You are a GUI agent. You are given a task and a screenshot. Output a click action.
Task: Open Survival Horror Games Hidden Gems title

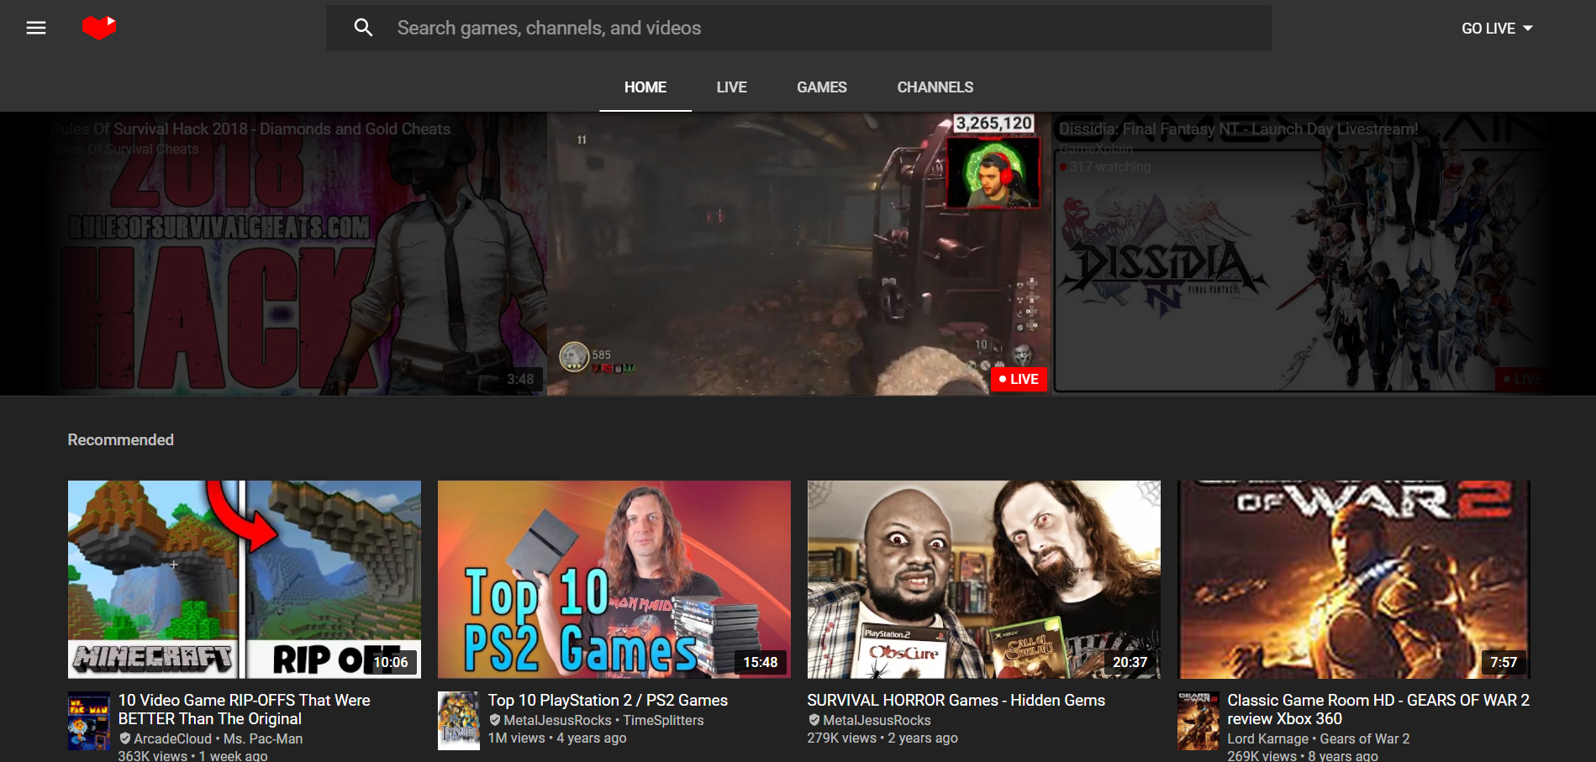[956, 700]
